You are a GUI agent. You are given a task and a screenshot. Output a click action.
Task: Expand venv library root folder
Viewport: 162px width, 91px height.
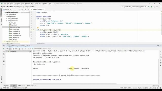[5, 42]
